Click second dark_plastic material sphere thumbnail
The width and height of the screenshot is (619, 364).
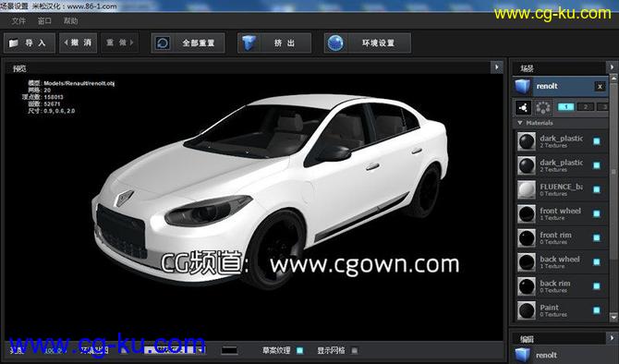(x=527, y=165)
